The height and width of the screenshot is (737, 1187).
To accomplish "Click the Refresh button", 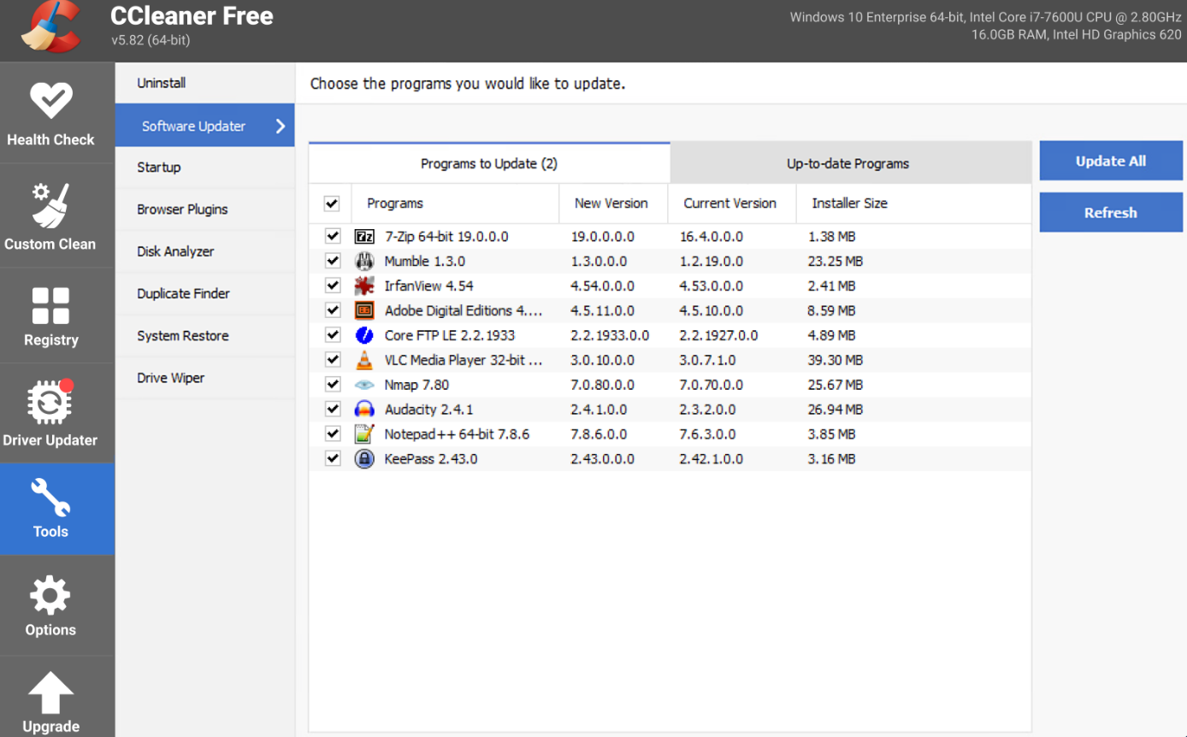I will [x=1110, y=213].
